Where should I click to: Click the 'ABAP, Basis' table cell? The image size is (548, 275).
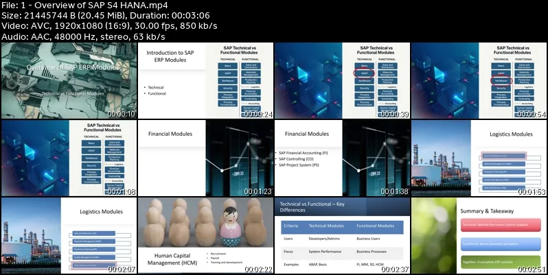pos(318,265)
